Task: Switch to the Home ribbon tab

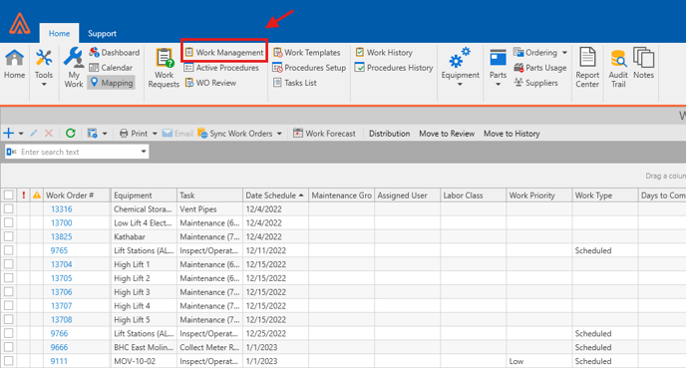Action: [x=59, y=33]
